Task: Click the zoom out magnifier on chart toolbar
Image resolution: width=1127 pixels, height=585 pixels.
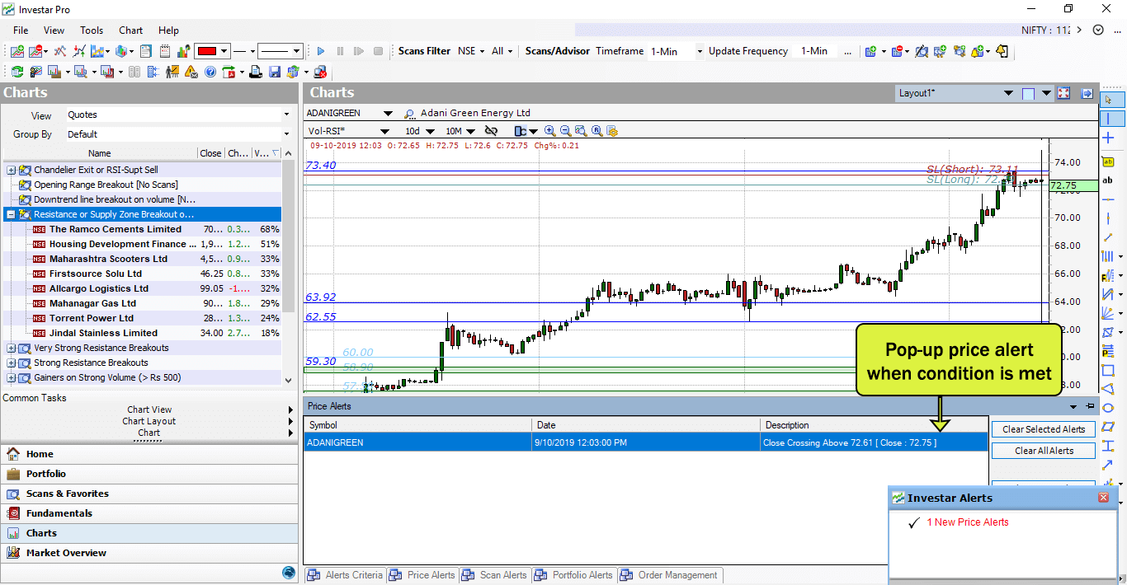Action: (x=565, y=131)
